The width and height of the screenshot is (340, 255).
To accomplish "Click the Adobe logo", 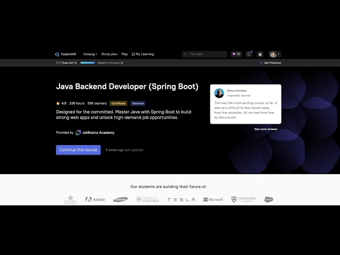I will [x=95, y=200].
